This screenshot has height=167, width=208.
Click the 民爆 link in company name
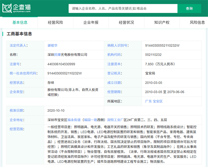57,55
